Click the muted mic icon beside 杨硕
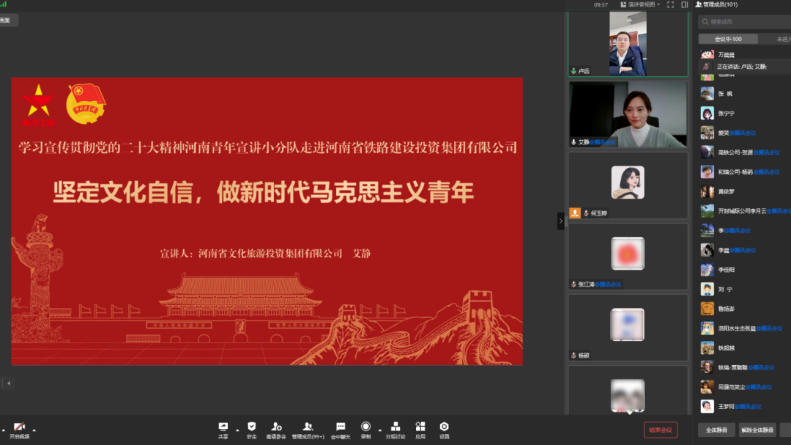The image size is (791, 445). (x=573, y=356)
